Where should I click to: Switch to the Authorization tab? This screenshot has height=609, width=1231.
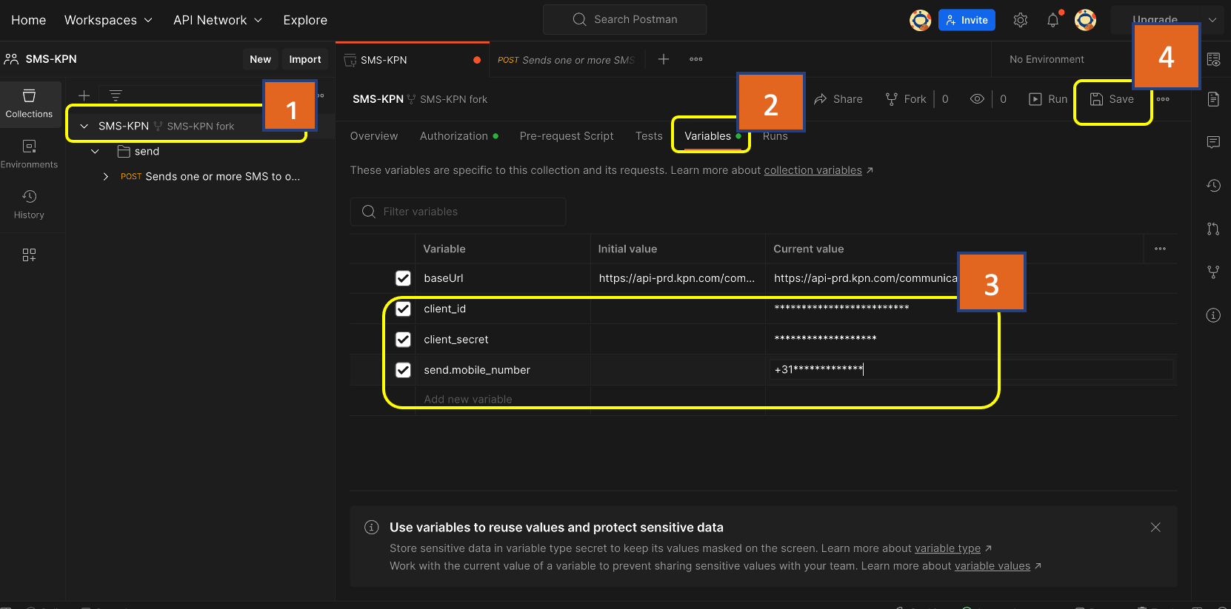tap(459, 136)
